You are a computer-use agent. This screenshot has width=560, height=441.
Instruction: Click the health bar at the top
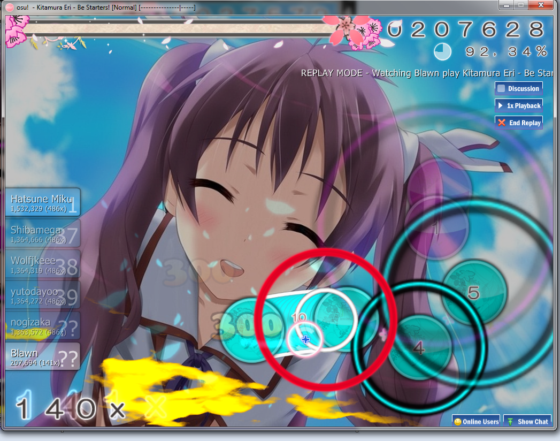click(x=177, y=29)
